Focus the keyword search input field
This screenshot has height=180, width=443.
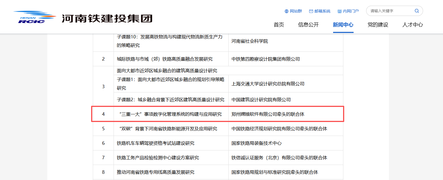click(391, 11)
